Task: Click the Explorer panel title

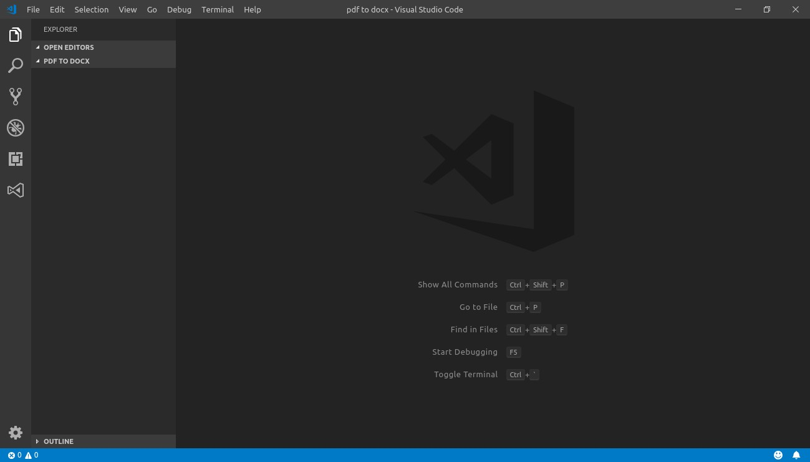Action: (x=60, y=29)
